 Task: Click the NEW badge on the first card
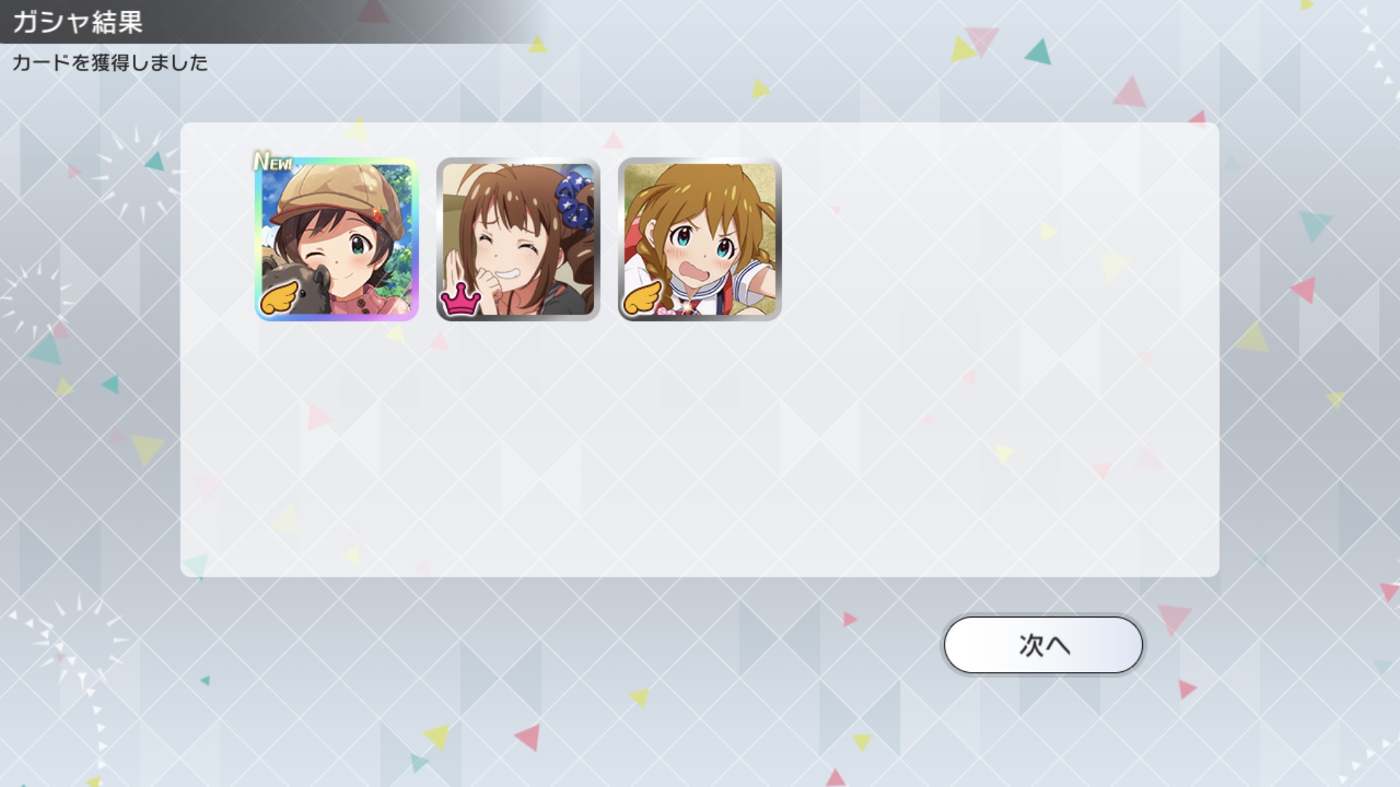click(273, 161)
